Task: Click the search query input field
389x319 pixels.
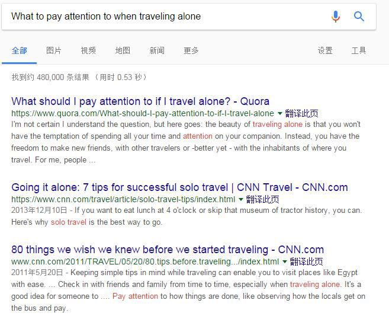Action: point(166,17)
